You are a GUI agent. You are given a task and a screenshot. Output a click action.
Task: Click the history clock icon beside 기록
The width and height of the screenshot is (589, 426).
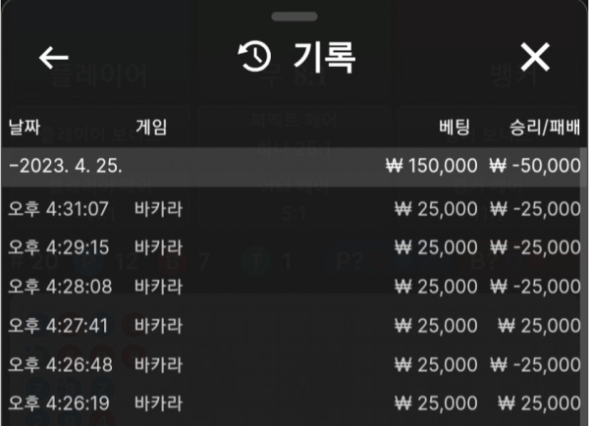tap(254, 58)
